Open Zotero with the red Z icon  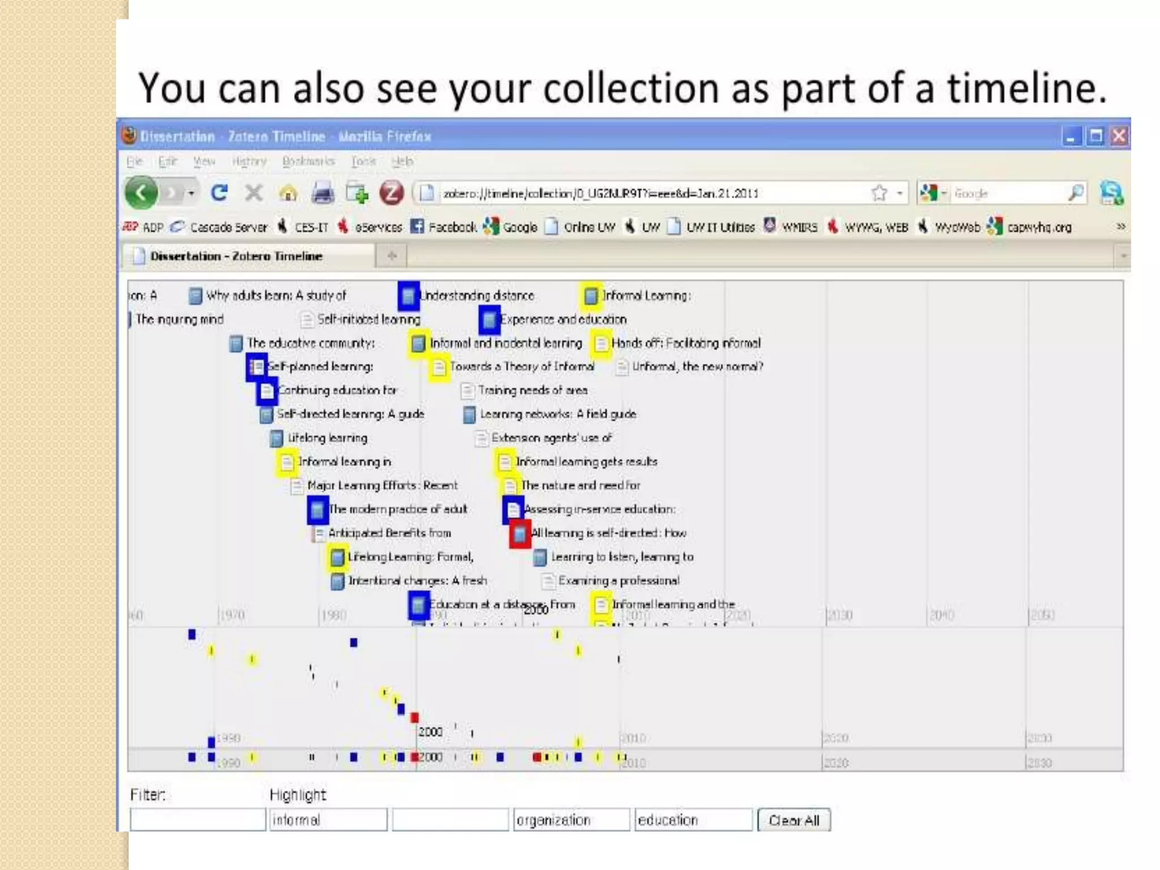[391, 193]
